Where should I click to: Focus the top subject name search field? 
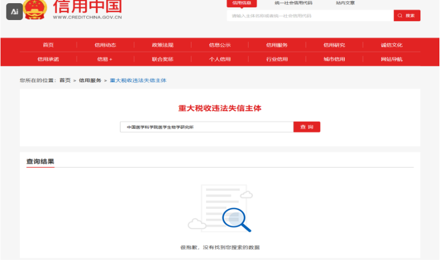(310, 16)
